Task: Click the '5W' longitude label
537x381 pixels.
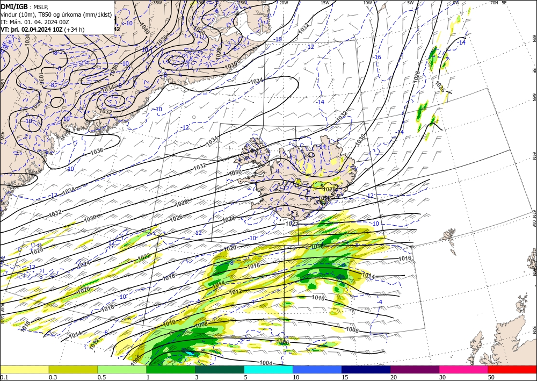Action: (x=410, y=3)
